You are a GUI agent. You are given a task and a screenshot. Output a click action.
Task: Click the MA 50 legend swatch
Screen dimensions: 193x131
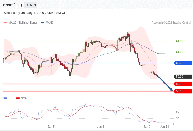(42, 23)
